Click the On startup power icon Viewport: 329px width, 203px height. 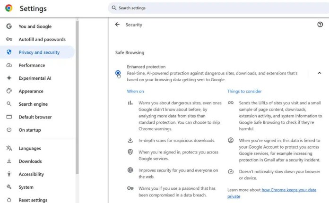click(9, 130)
